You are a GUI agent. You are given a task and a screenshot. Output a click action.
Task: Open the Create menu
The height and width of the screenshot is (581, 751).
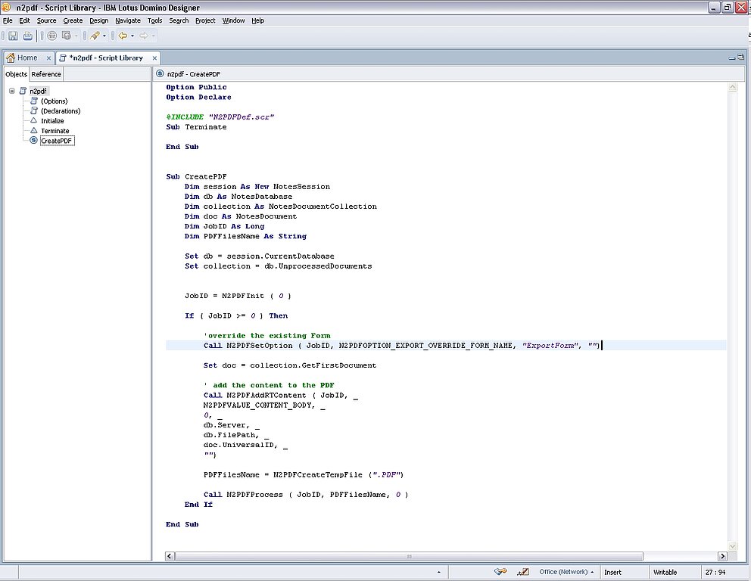tap(73, 20)
